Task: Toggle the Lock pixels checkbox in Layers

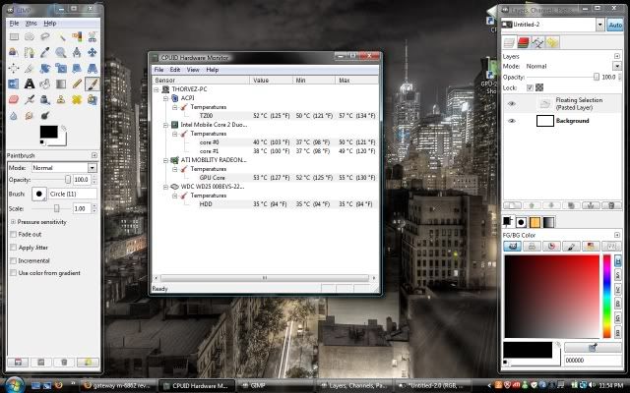Action: [x=530, y=87]
